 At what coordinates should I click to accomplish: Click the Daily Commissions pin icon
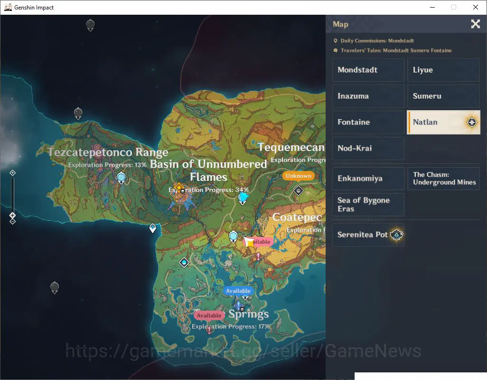coord(336,41)
